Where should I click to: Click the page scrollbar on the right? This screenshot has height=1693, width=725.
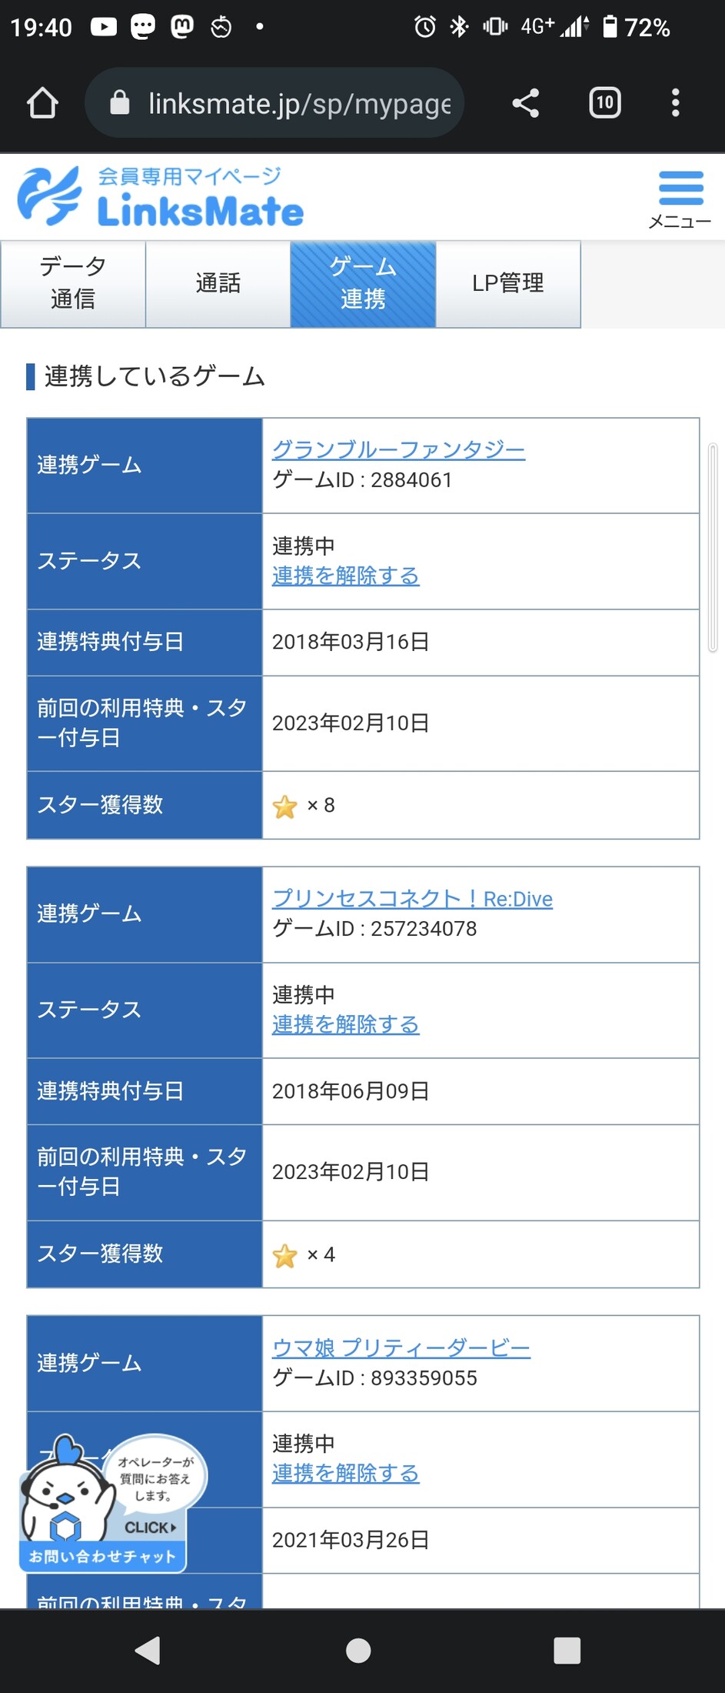click(713, 548)
